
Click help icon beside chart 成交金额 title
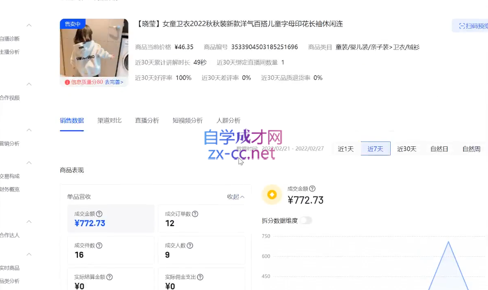coord(312,188)
